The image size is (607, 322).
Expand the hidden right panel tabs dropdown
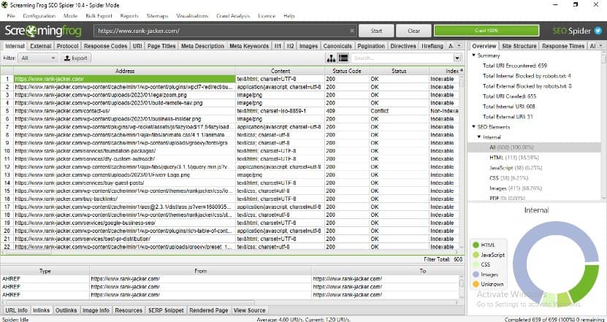pos(600,46)
